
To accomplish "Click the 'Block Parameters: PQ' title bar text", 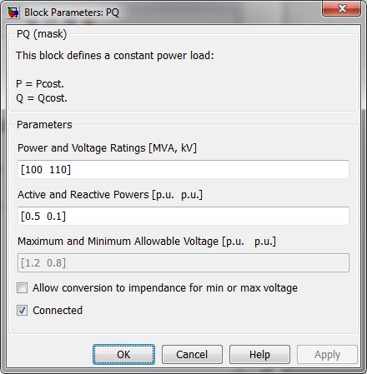I will 72,12.
